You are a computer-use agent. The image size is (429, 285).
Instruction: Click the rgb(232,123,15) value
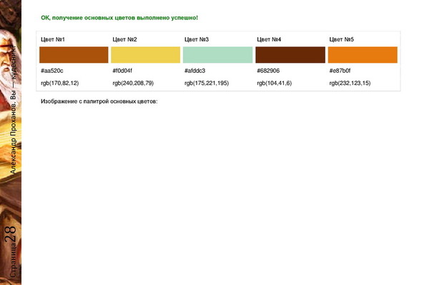(x=350, y=83)
